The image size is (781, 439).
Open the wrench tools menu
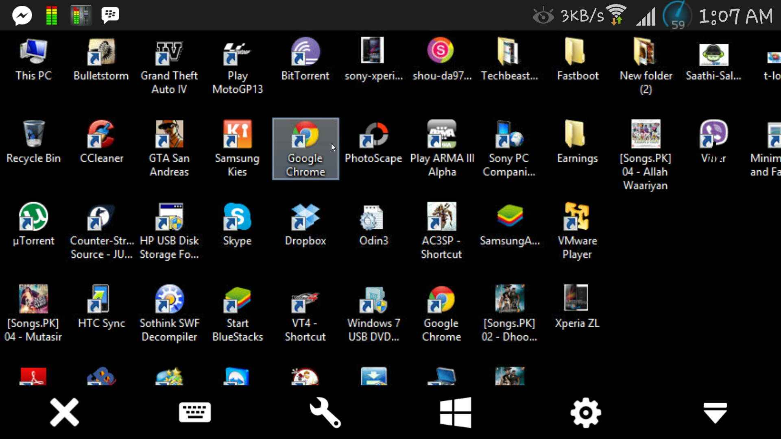coord(325,412)
